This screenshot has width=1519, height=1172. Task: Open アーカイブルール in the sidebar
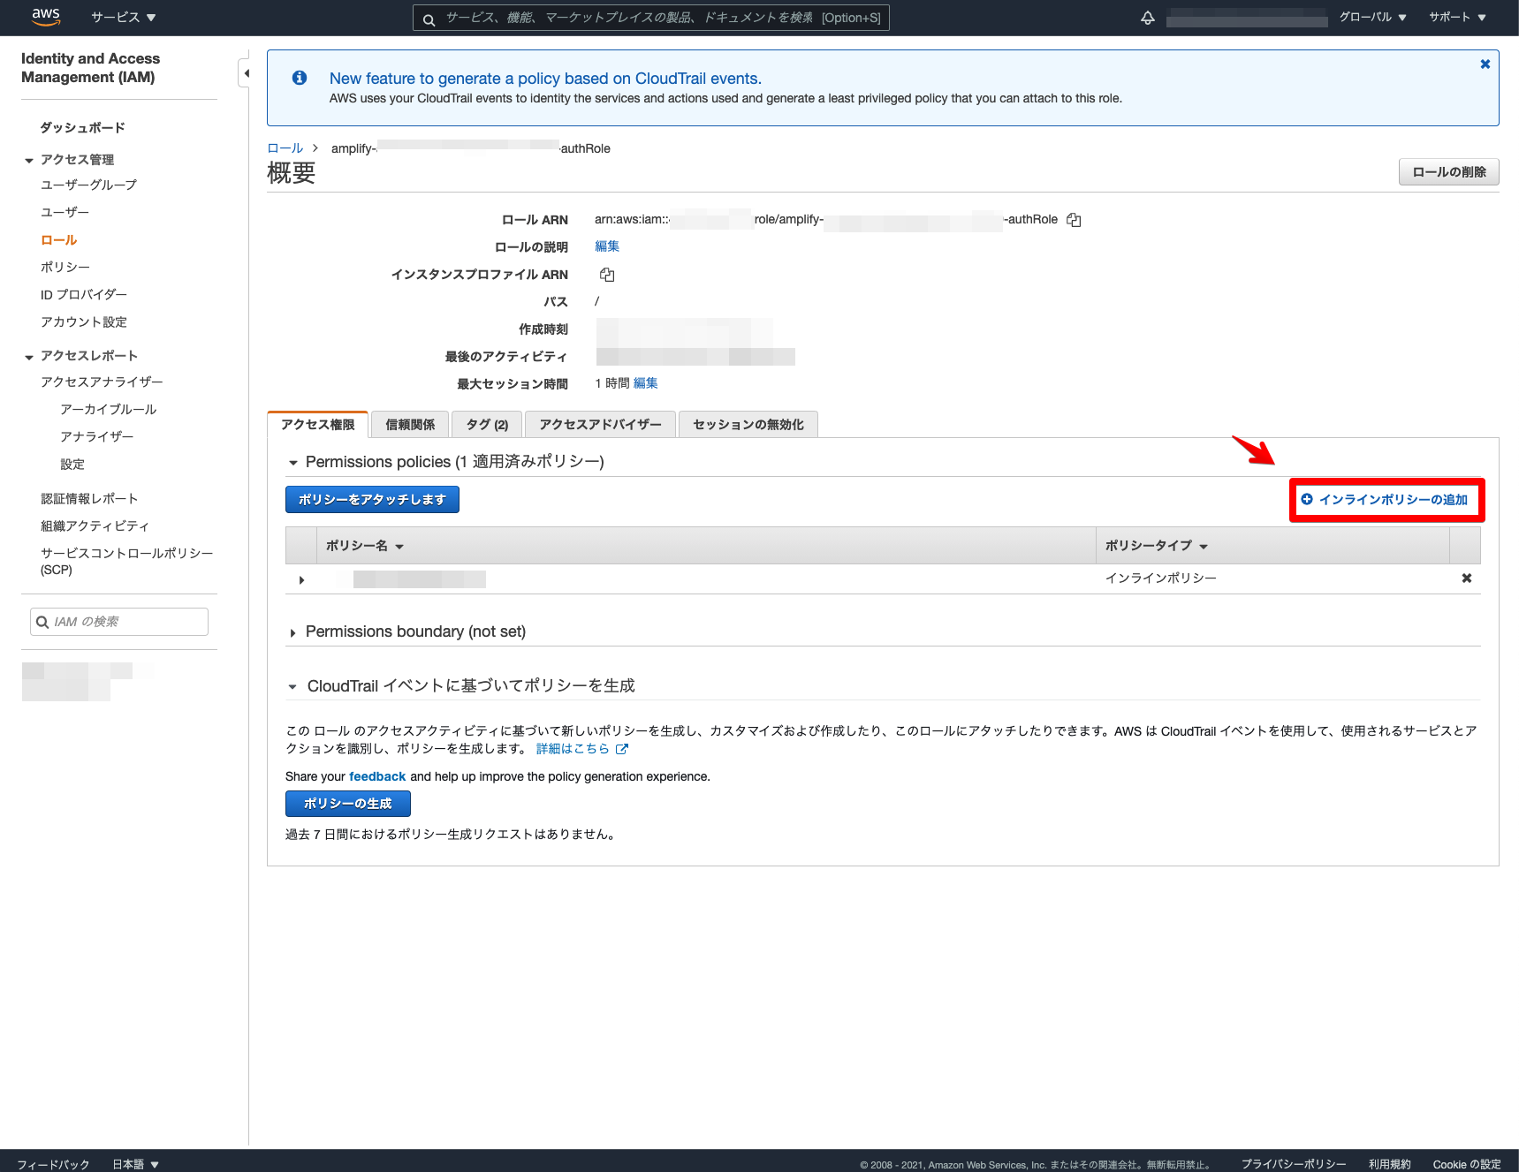[109, 410]
